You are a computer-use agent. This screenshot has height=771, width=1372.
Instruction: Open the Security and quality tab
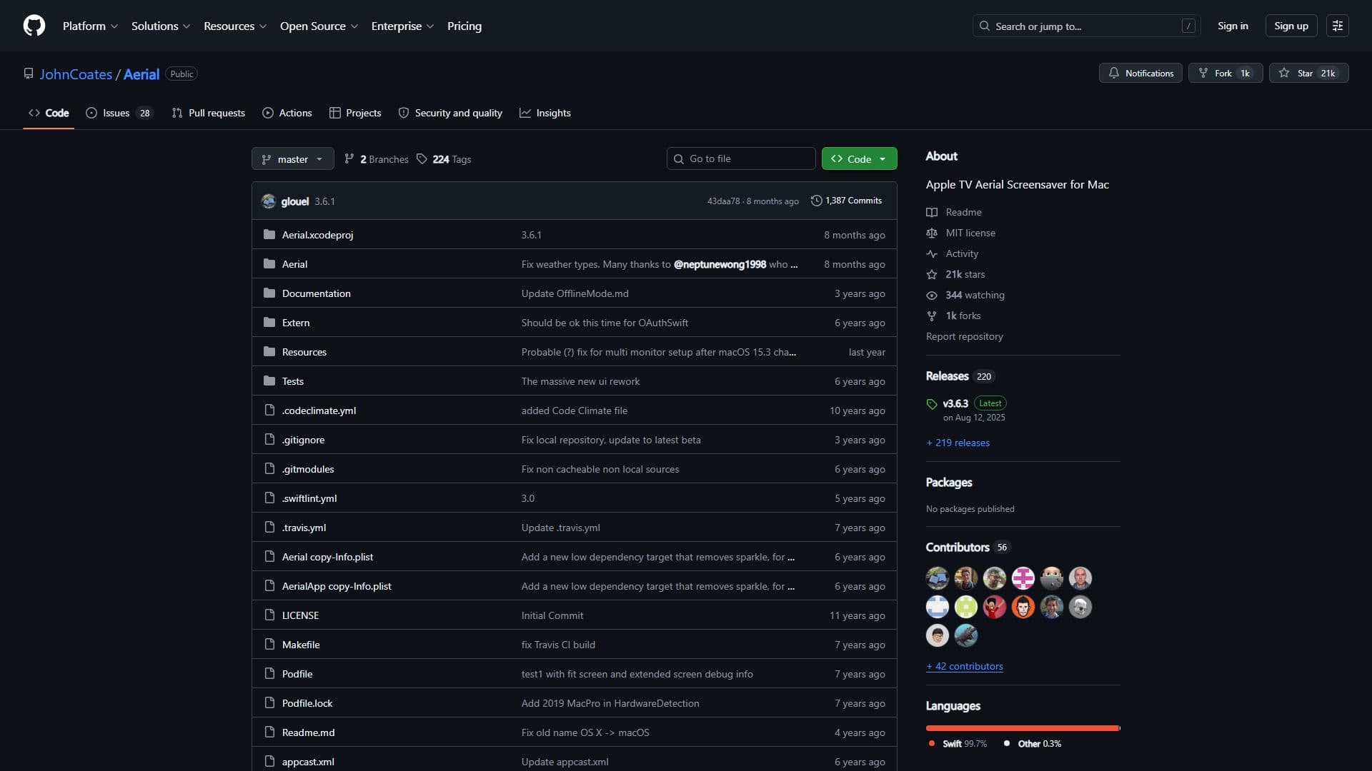(450, 113)
